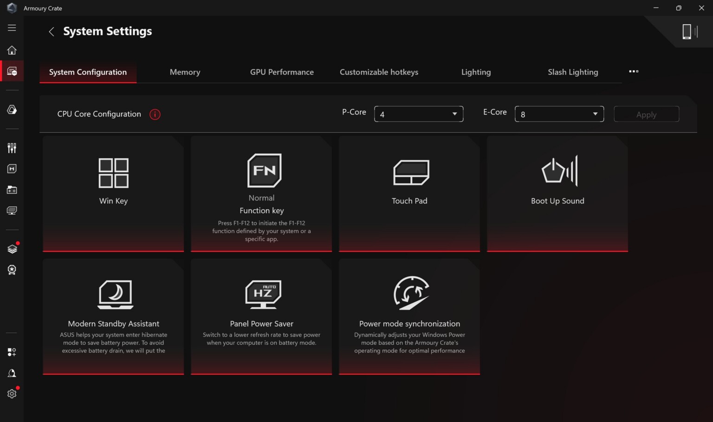Open the sliders tuning icon in sidebar
Screen dimensions: 713x422
12,148
